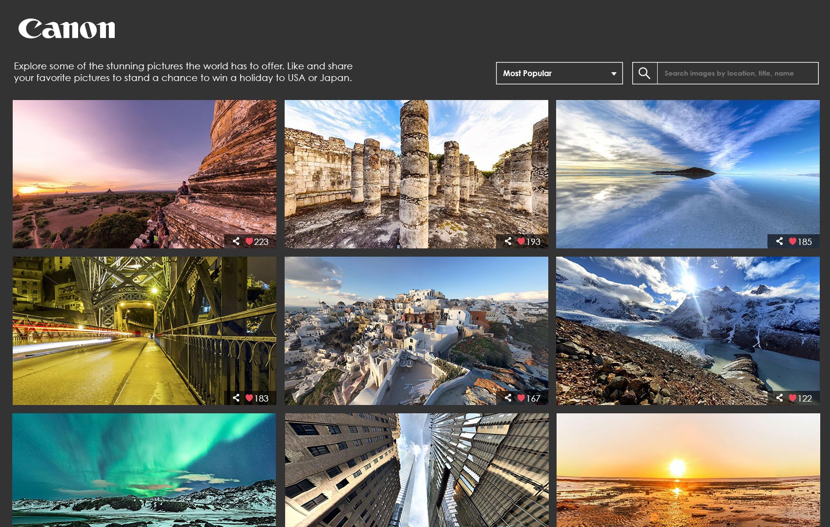Share the sunset temple photo with 223 likes

pyautogui.click(x=236, y=241)
